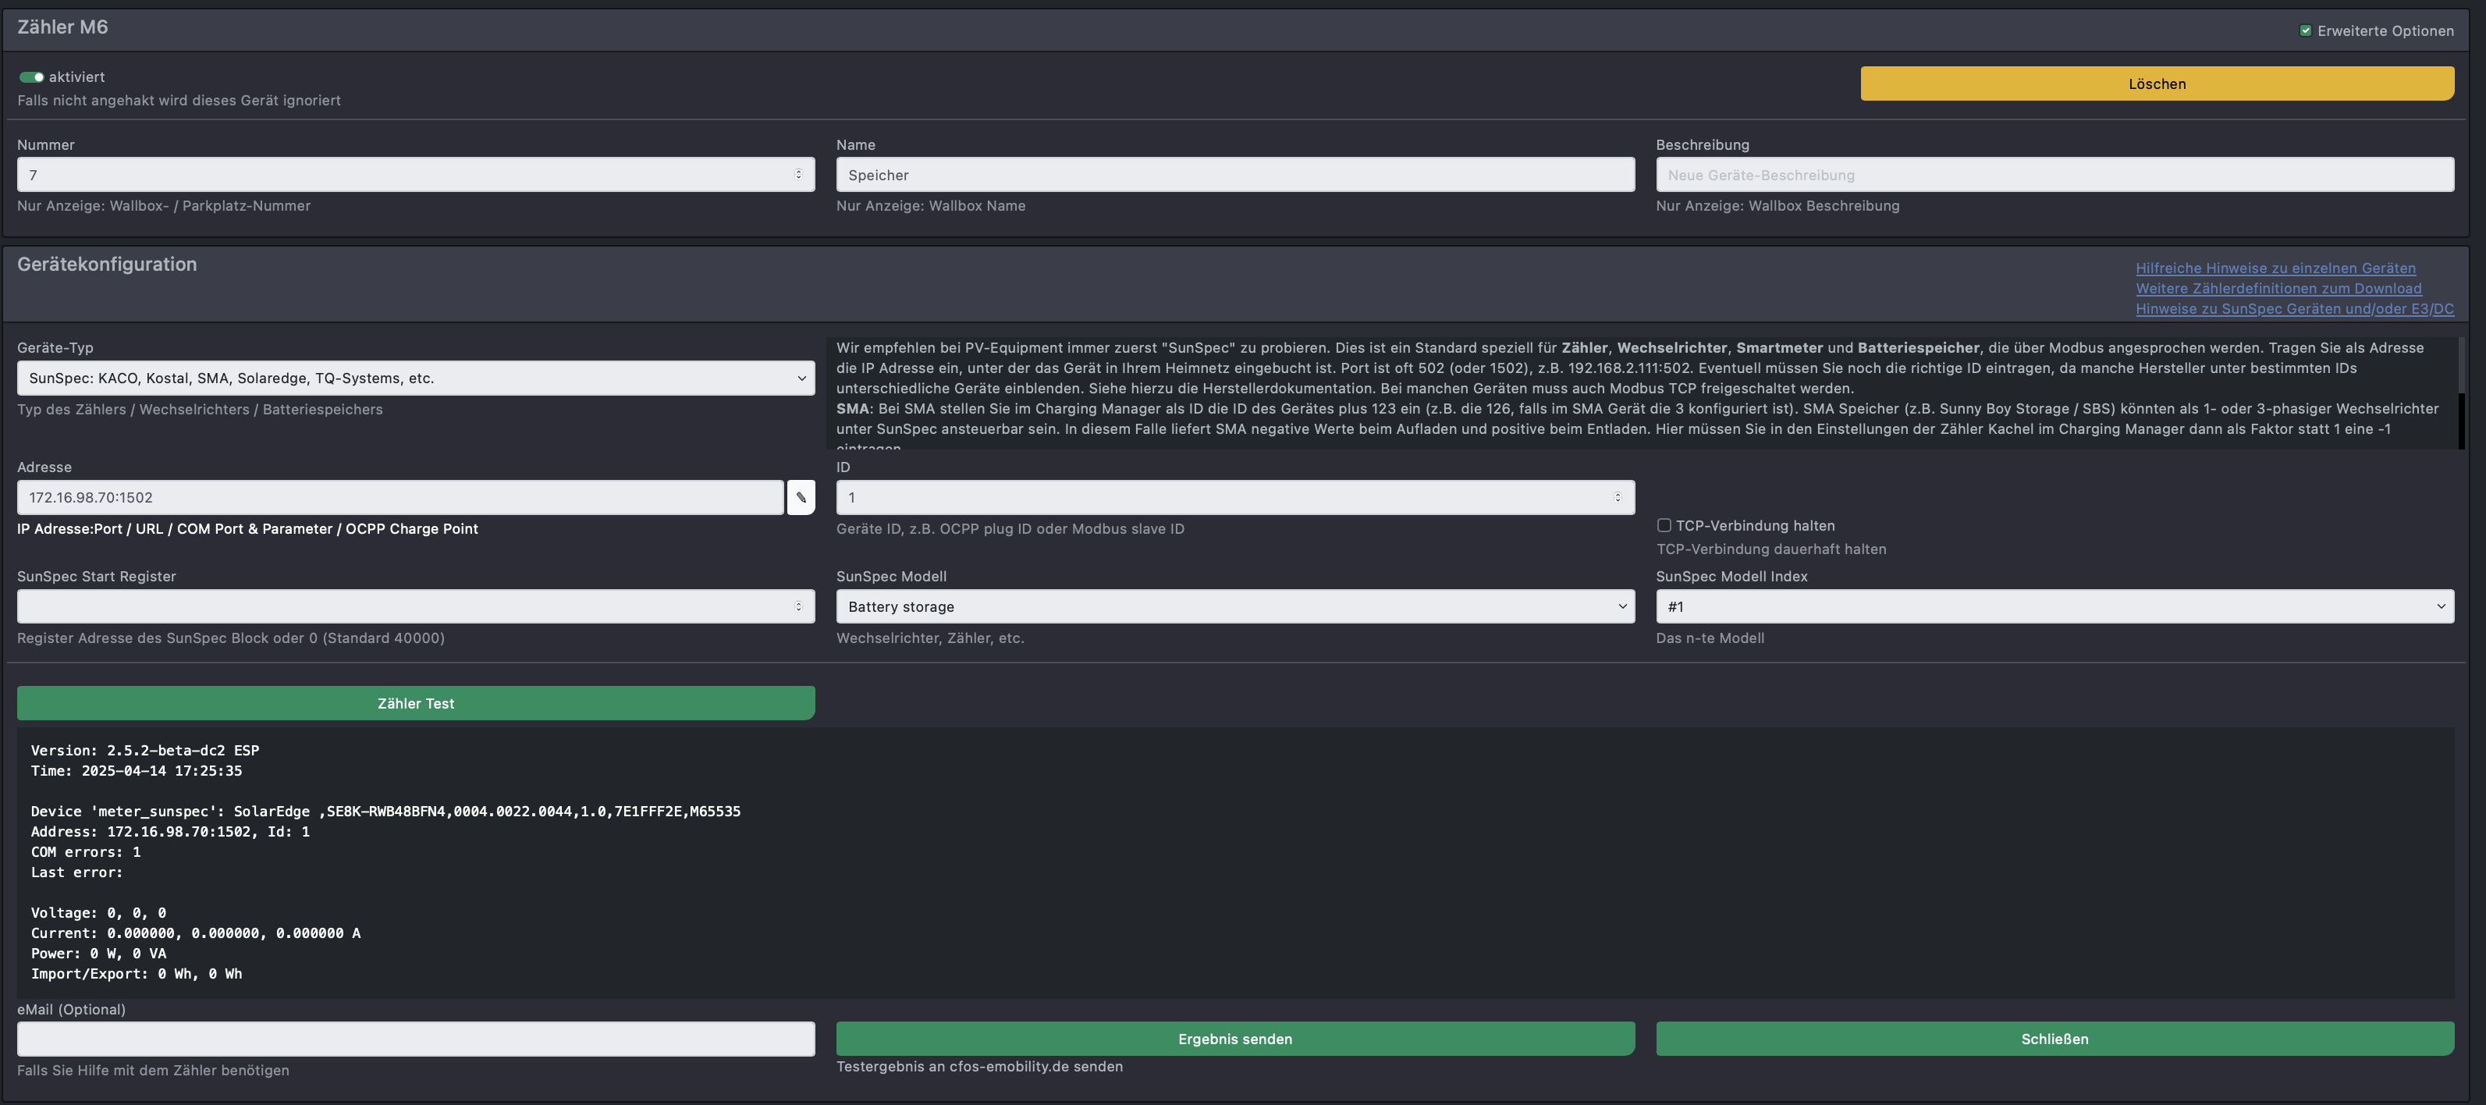Click the ID input field showing 1
This screenshot has height=1105, width=2486.
coord(1235,497)
